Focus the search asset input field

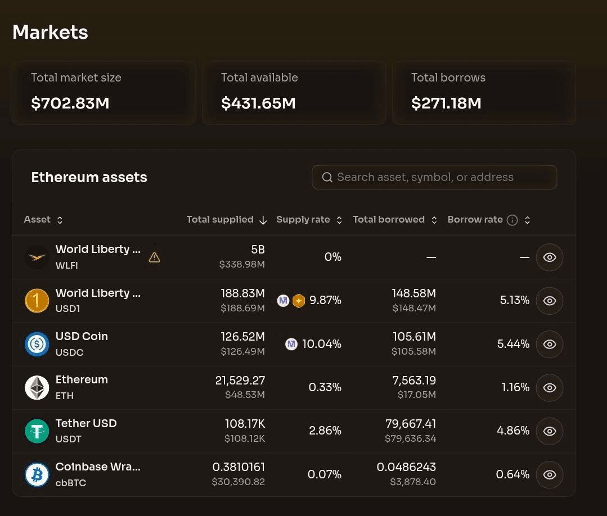point(434,177)
